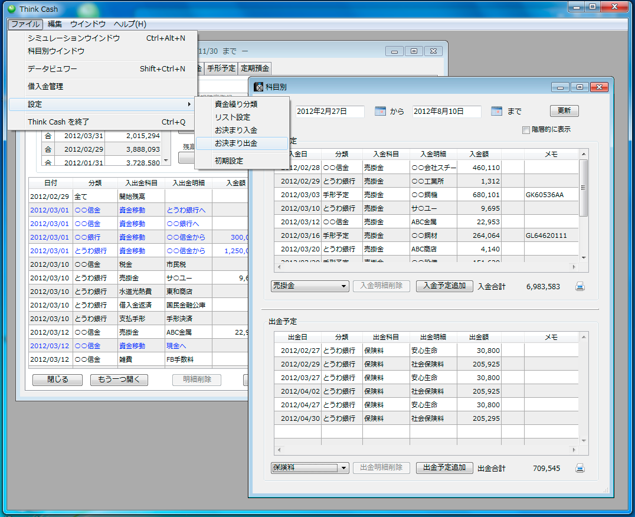Click the 2012年2月27日 start date field
635x517 pixels.
330,111
